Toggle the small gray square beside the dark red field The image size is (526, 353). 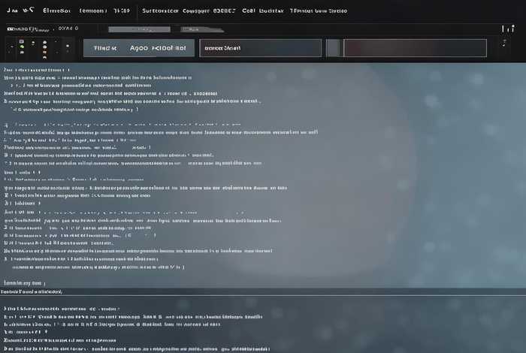333,48
